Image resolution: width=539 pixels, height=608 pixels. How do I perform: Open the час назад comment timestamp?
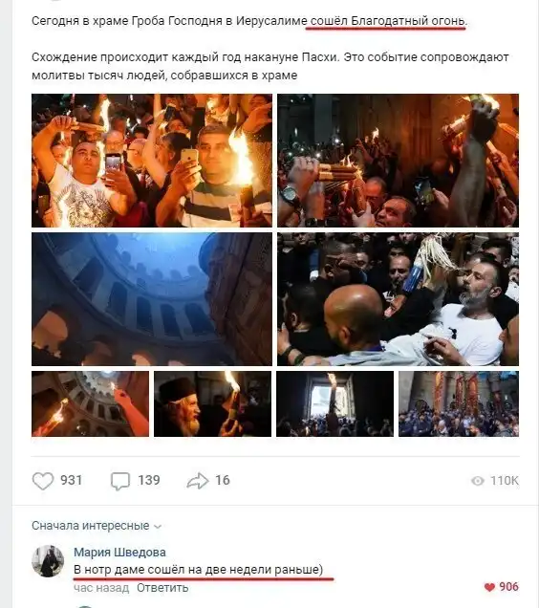(101, 588)
